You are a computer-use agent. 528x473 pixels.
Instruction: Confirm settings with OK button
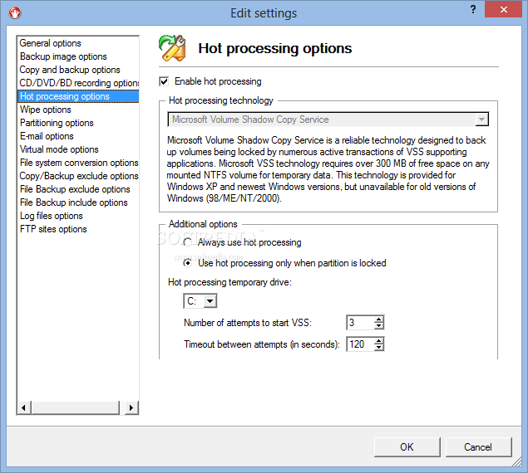point(407,447)
